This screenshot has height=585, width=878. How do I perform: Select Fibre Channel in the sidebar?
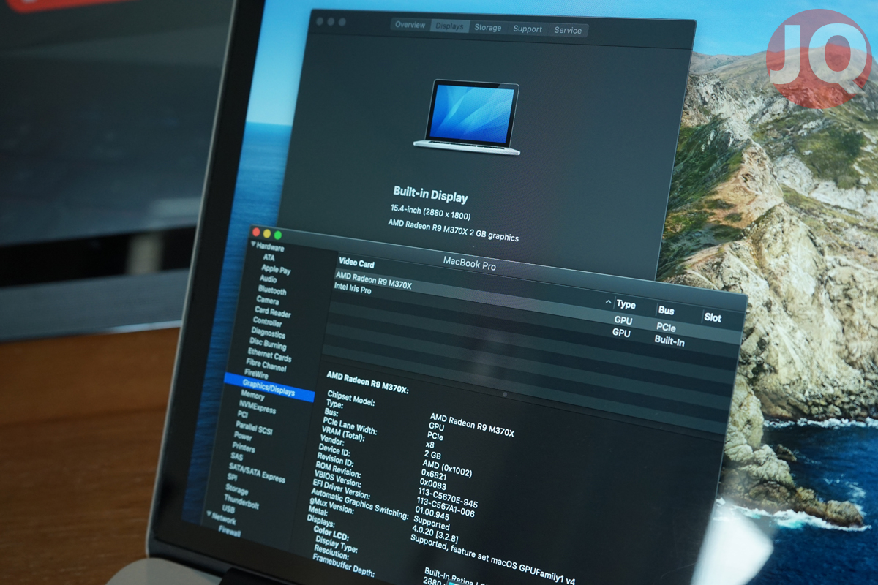pos(266,366)
